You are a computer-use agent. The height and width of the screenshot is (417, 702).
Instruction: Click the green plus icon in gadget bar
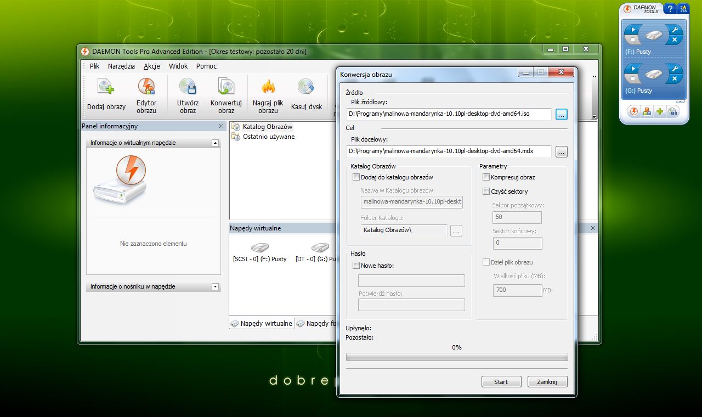pyautogui.click(x=660, y=111)
